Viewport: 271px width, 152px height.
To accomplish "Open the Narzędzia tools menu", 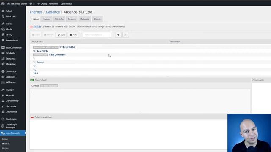I will coord(11,106).
